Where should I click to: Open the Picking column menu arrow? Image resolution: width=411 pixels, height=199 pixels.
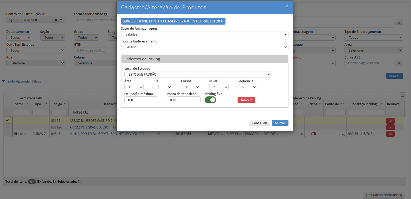click(x=320, y=104)
